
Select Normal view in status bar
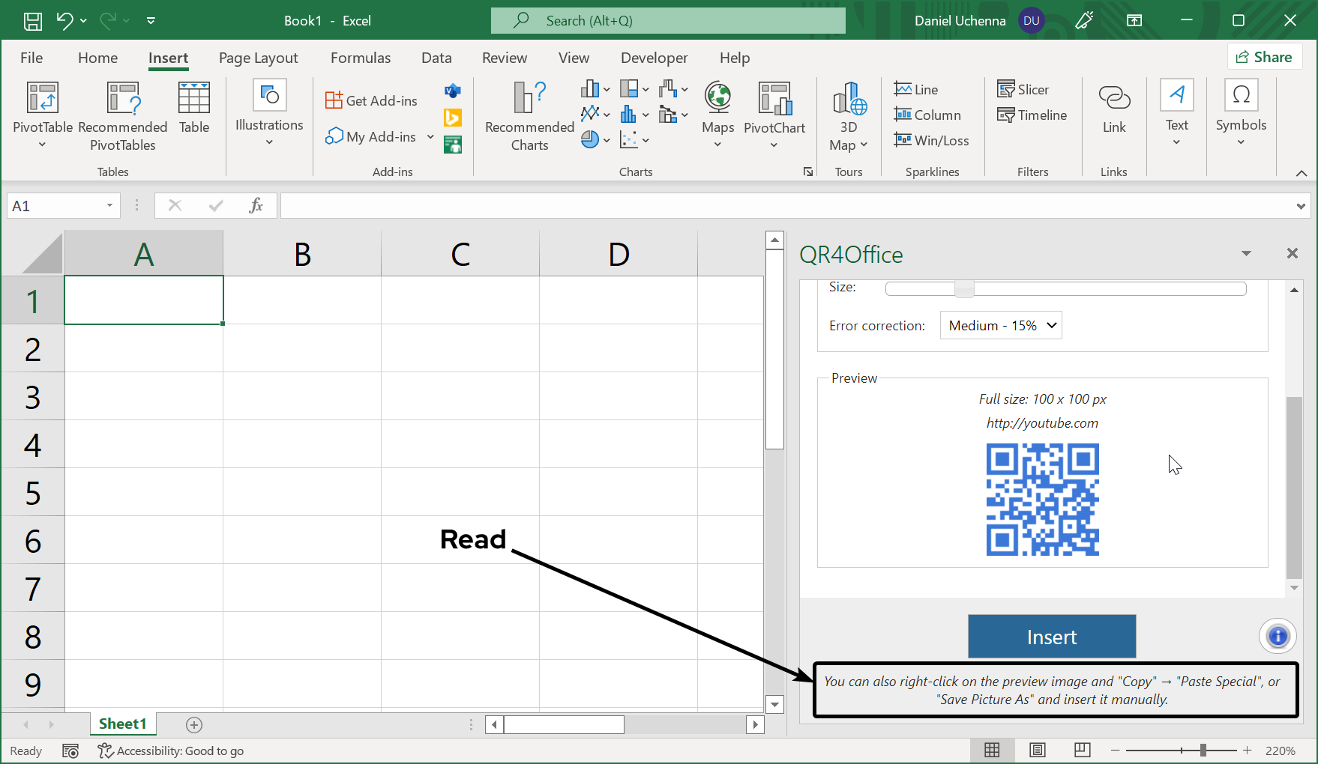(992, 750)
